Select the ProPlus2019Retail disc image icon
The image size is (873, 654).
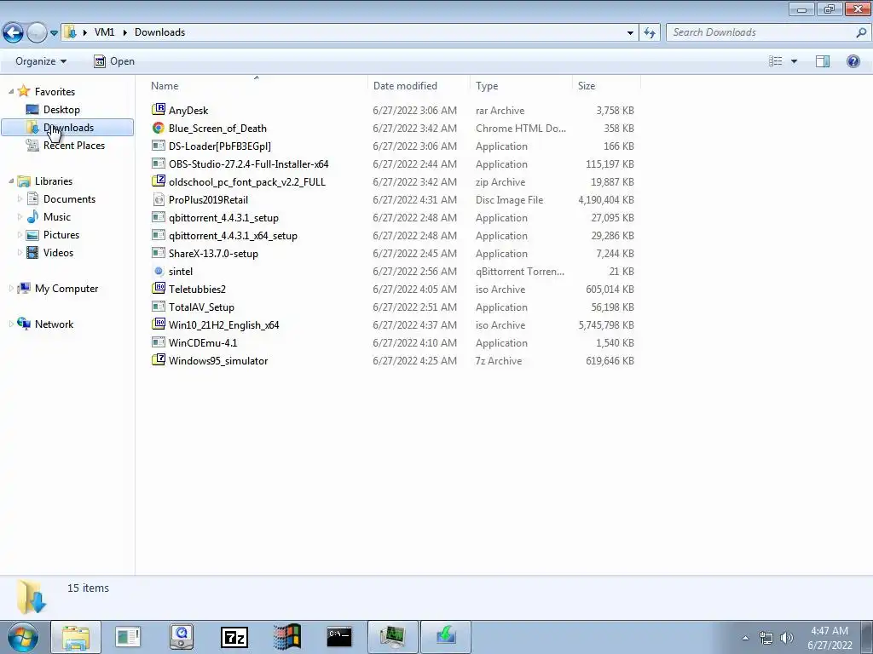pos(159,199)
